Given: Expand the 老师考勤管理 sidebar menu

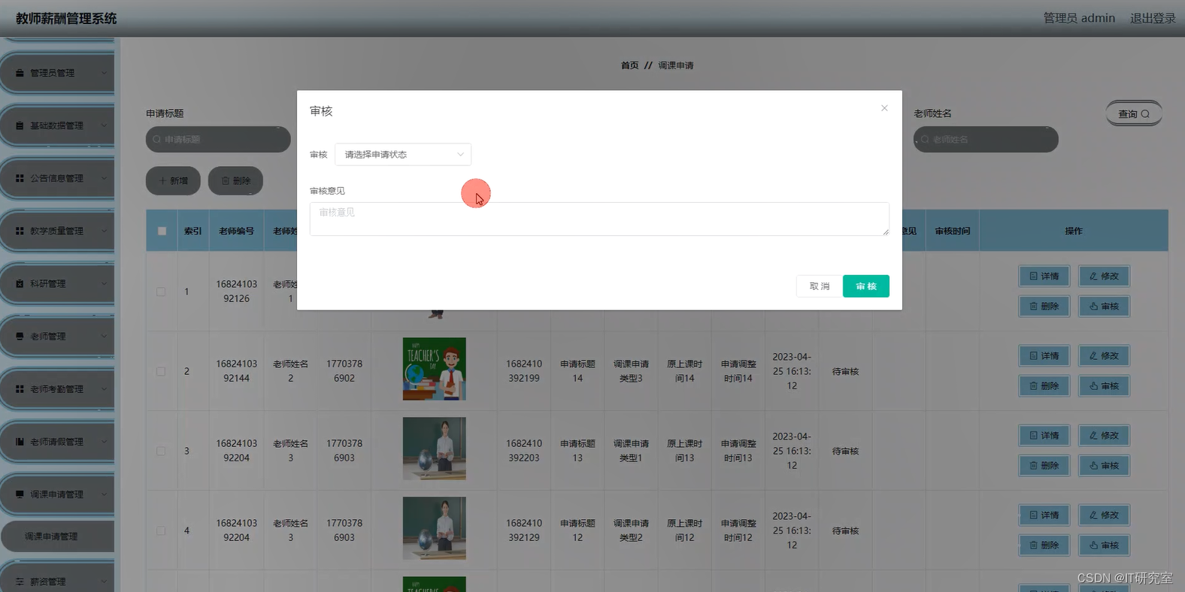Looking at the screenshot, I should (x=58, y=388).
